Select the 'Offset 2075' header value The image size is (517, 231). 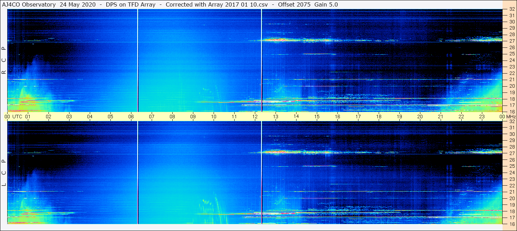point(294,4)
